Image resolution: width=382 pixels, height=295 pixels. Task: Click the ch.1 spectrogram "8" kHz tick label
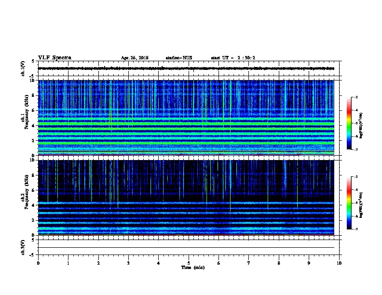point(33,95)
